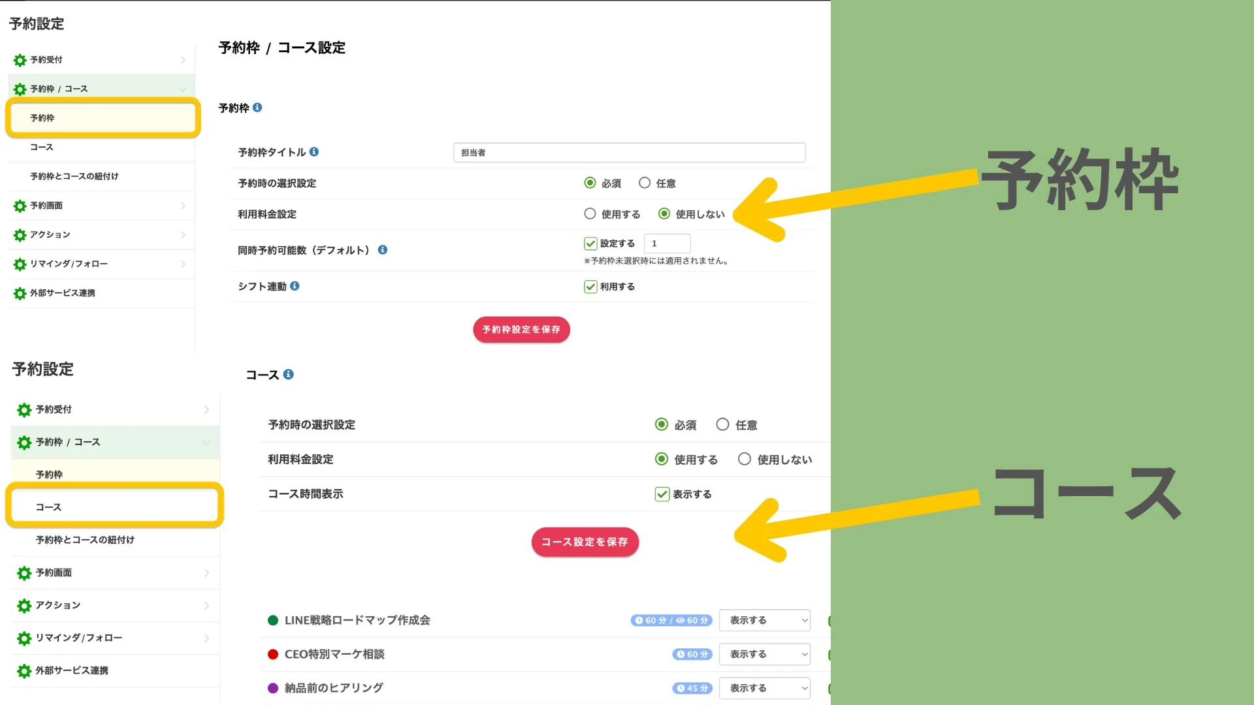
Task: Open LINE戦略ロードマップ作成会 course
Action: pyautogui.click(x=357, y=620)
